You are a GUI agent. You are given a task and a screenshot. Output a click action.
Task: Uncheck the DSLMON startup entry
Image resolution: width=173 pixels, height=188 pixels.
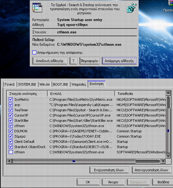pyautogui.click(x=11, y=131)
